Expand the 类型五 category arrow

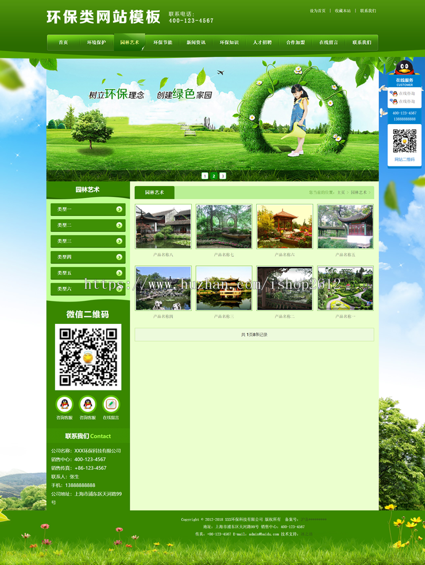119,273
